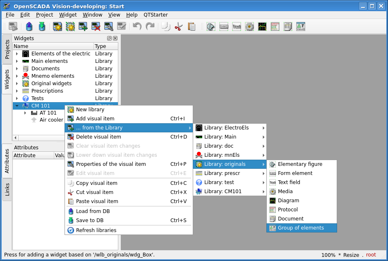Choose Properties of the visual item
This screenshot has height=261, width=388.
111,164
